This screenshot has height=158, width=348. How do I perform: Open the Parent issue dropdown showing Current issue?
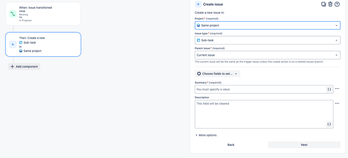click(268, 55)
